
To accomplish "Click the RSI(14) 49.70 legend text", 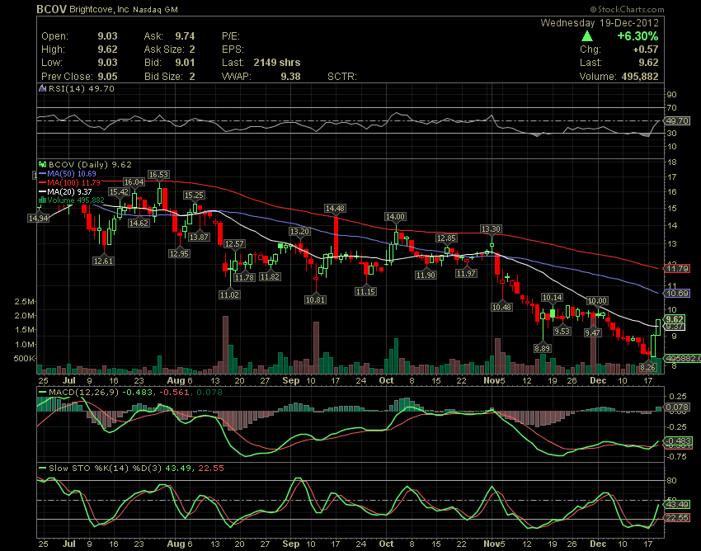I will click(x=82, y=88).
